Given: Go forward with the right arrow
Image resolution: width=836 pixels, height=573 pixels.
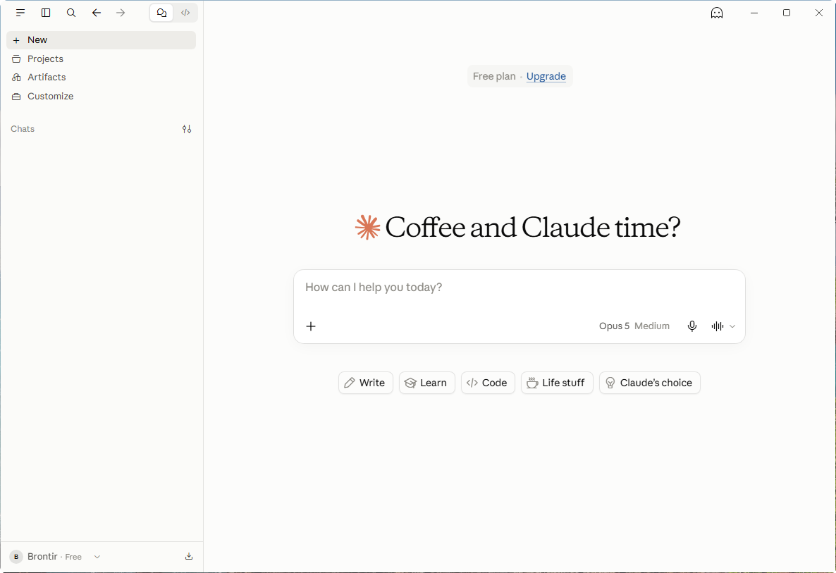Looking at the screenshot, I should click(x=121, y=13).
